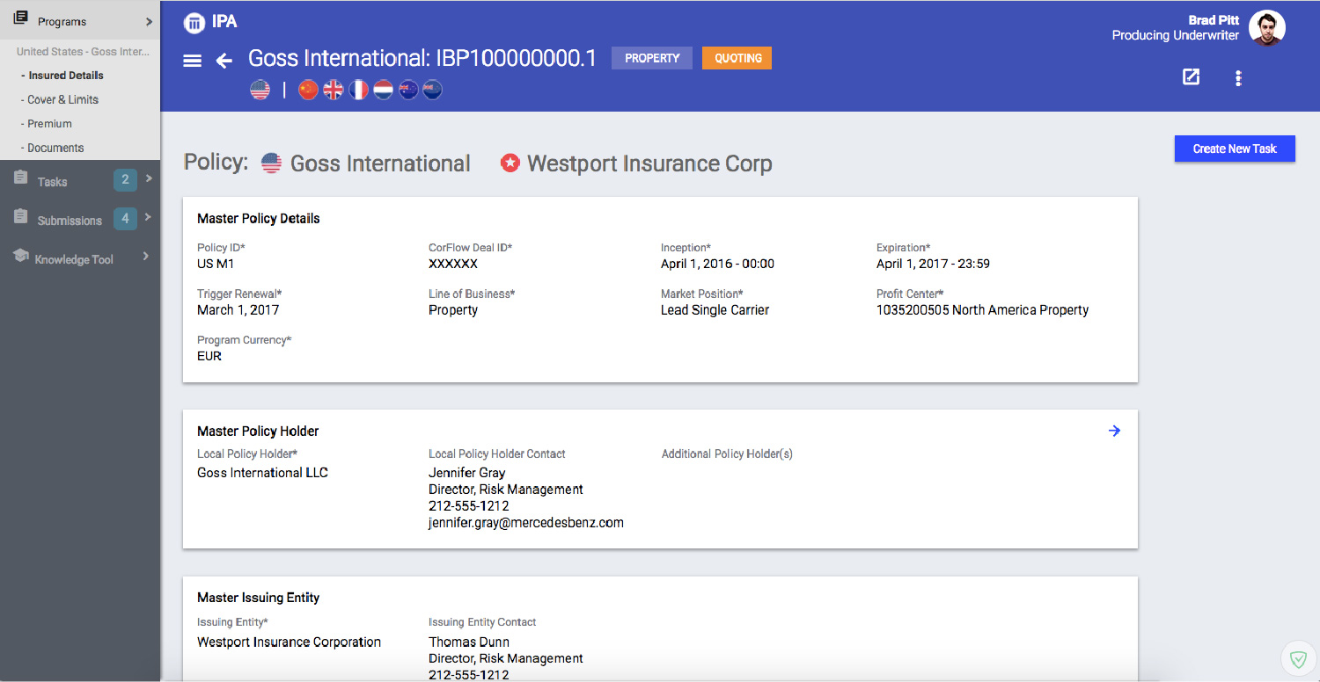Select the Australia flag icon
The width and height of the screenshot is (1320, 682).
click(x=407, y=90)
